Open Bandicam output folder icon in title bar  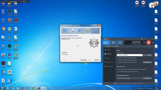click(x=142, y=39)
